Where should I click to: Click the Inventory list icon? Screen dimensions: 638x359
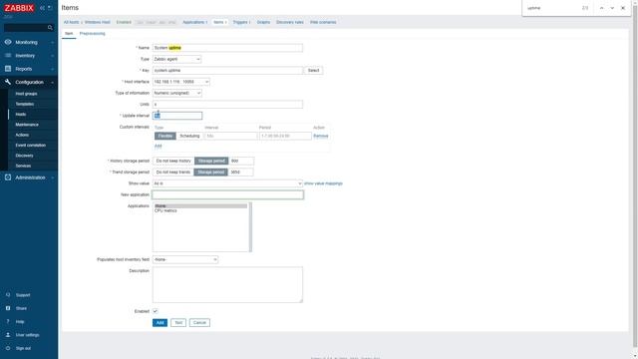coord(8,56)
